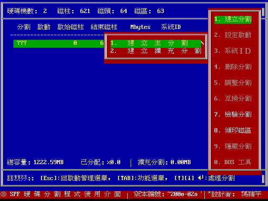
Task: Choose the 隱藏分割 option
Action: [233, 146]
